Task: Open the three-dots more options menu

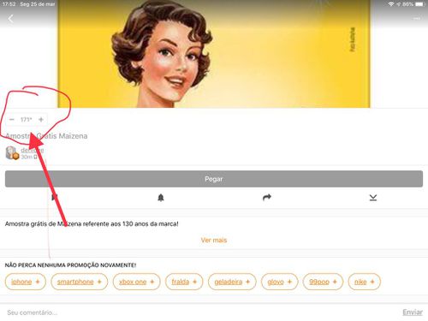Action: (417, 19)
